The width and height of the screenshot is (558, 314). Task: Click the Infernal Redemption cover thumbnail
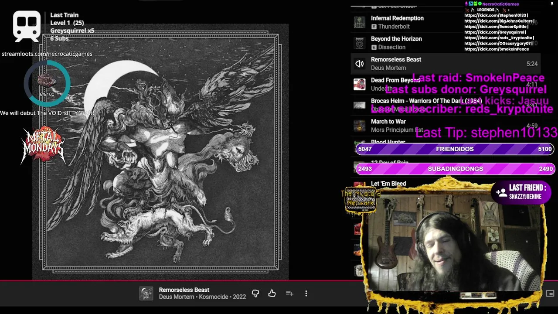pyautogui.click(x=359, y=22)
